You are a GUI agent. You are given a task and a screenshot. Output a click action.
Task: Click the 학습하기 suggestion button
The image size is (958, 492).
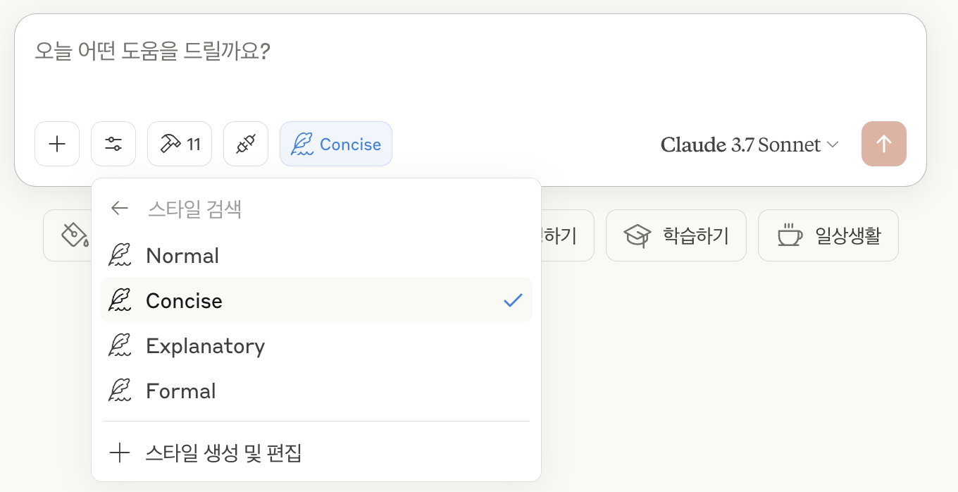tap(676, 235)
